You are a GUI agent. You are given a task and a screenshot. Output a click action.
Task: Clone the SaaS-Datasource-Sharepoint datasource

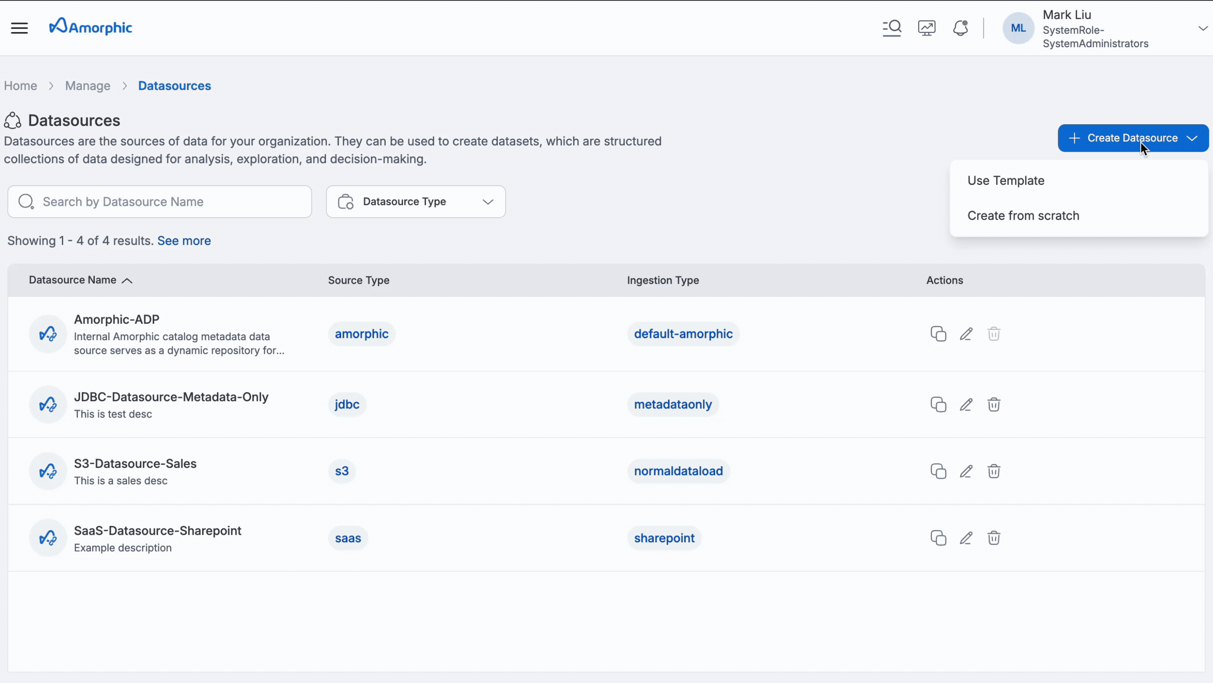[938, 538]
